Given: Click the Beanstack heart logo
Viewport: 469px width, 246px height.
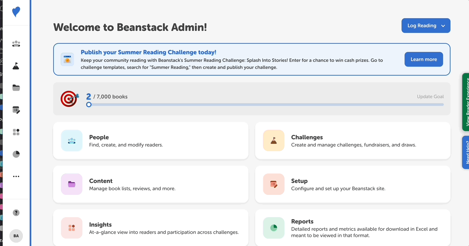Looking at the screenshot, I should coord(16,12).
